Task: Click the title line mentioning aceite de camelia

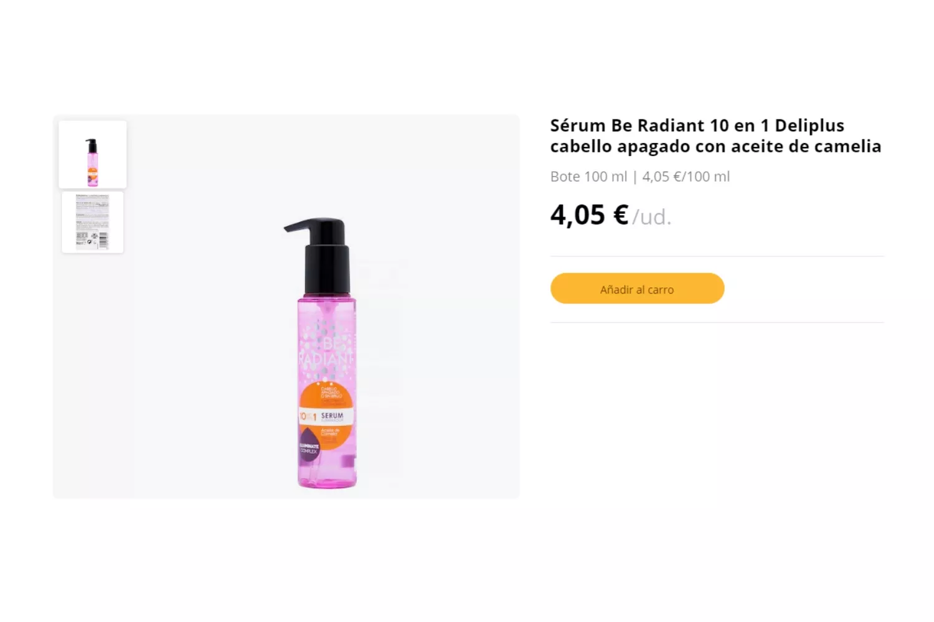Action: point(715,147)
